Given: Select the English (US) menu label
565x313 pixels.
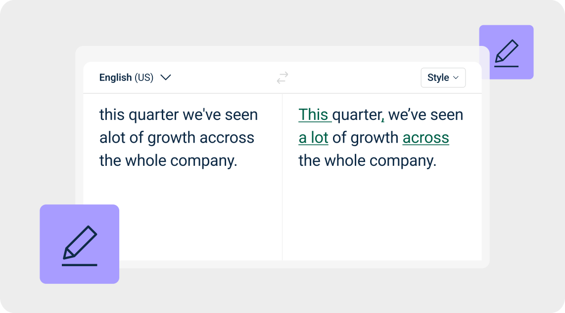Looking at the screenshot, I should click(x=126, y=78).
